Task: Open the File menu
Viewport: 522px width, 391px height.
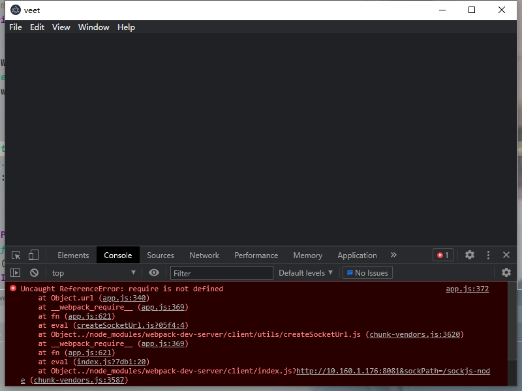Action: tap(16, 27)
